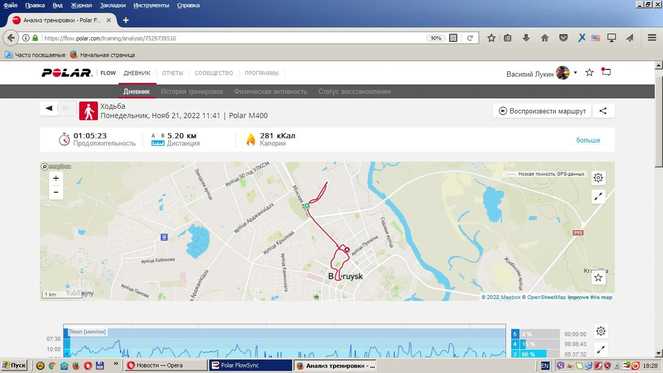Viewport: 663px width, 373px height.
Task: Zoom out on the route map
Action: click(56, 192)
